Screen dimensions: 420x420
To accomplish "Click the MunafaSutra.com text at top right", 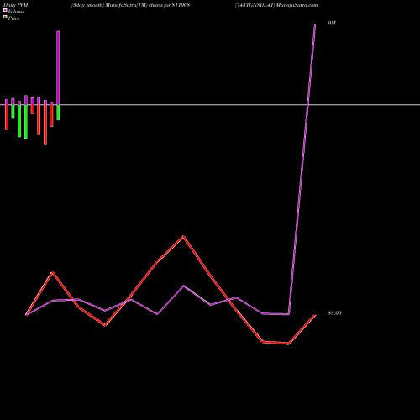I will [x=297, y=5].
